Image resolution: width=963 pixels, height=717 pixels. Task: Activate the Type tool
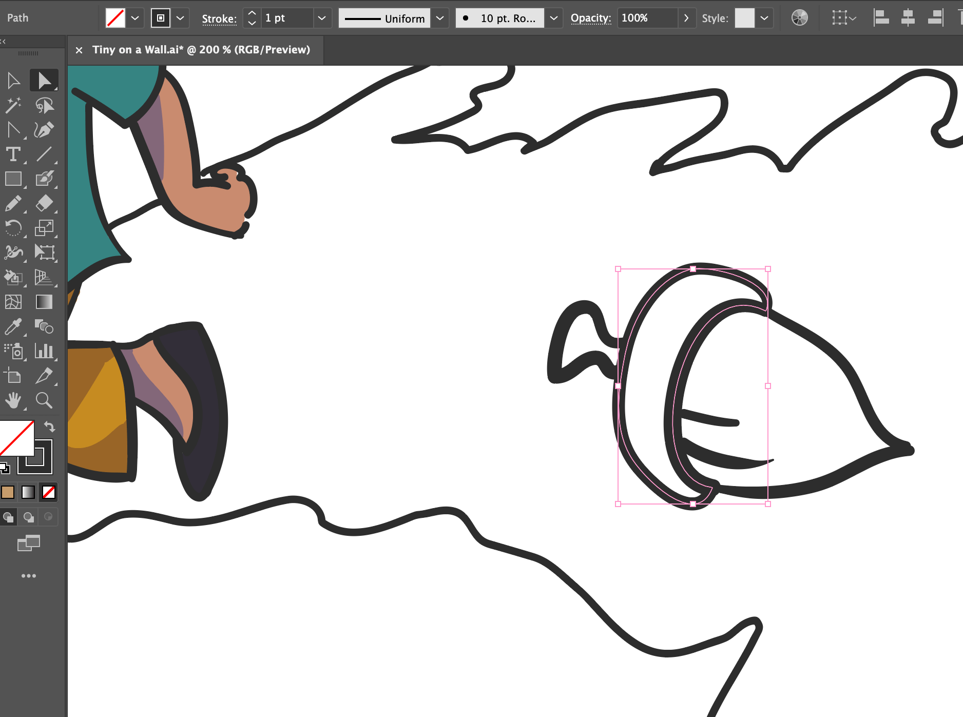pyautogui.click(x=14, y=154)
